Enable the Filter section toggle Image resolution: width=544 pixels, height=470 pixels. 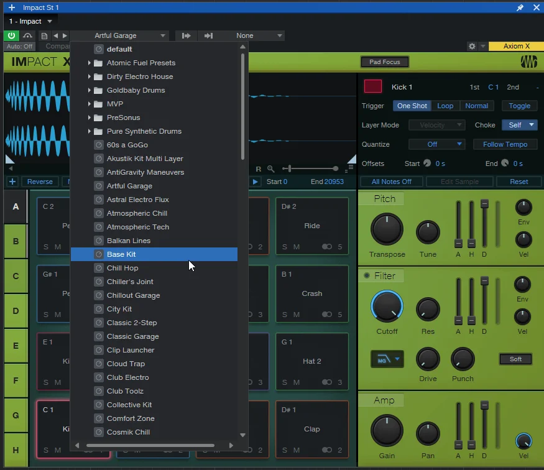click(x=367, y=276)
